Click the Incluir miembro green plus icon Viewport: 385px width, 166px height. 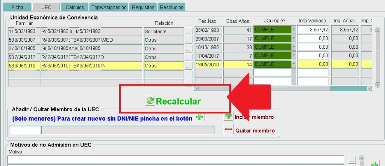[x=228, y=117]
